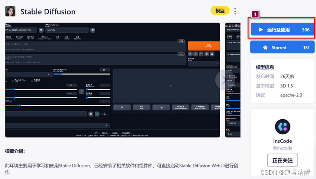This screenshot has width=316, height=179.
Task: Click the Save button under preview
Action: pos(141,107)
